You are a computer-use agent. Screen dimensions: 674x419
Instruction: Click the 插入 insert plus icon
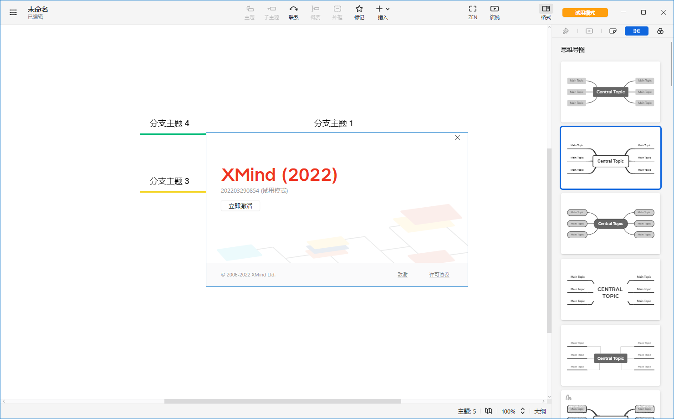point(379,9)
